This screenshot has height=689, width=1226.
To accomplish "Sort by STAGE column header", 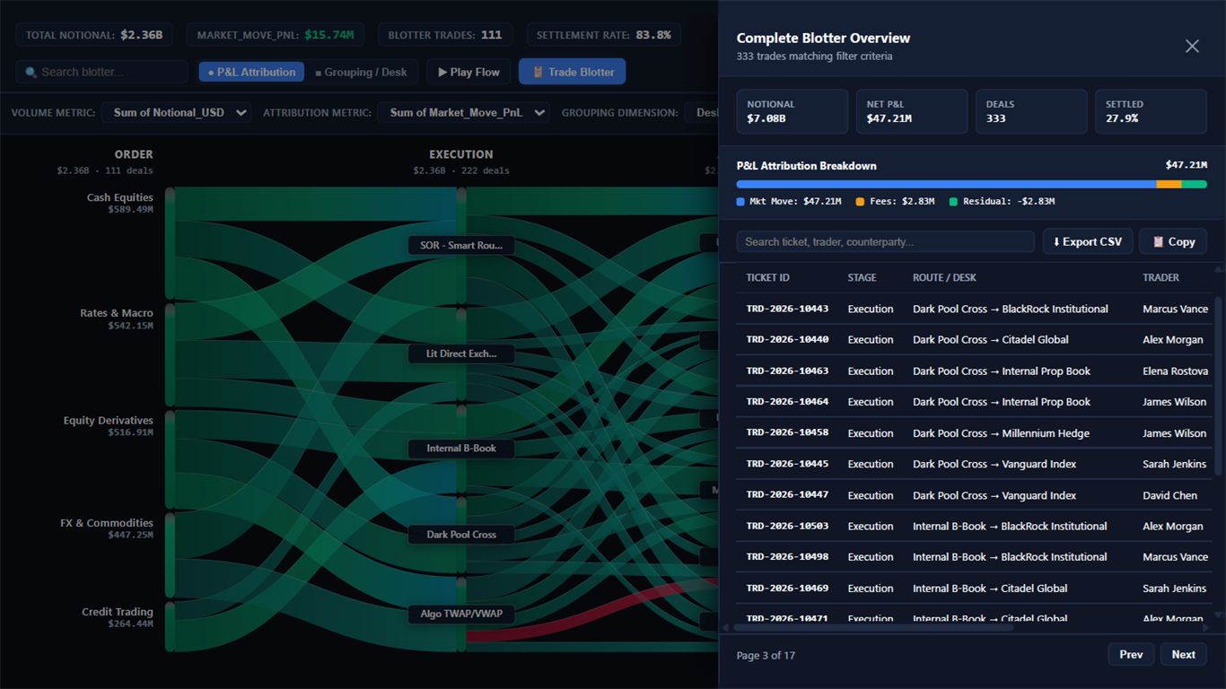I will pos(862,278).
